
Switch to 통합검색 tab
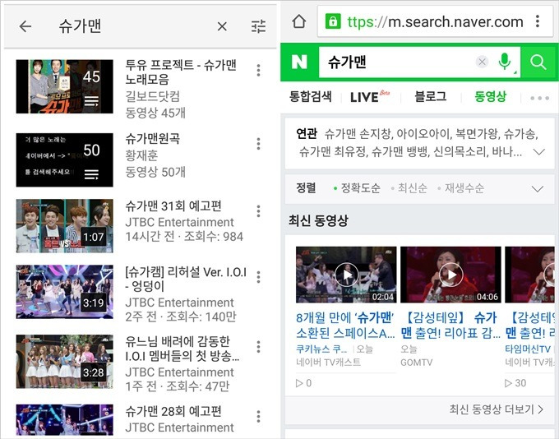coord(311,97)
